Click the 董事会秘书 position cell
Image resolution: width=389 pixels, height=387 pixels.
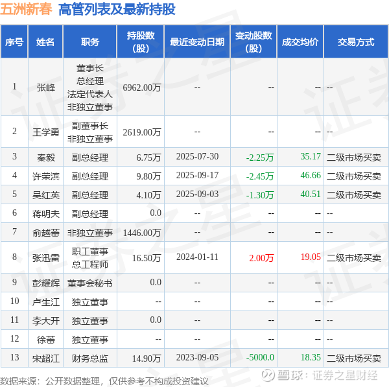[x=90, y=283]
